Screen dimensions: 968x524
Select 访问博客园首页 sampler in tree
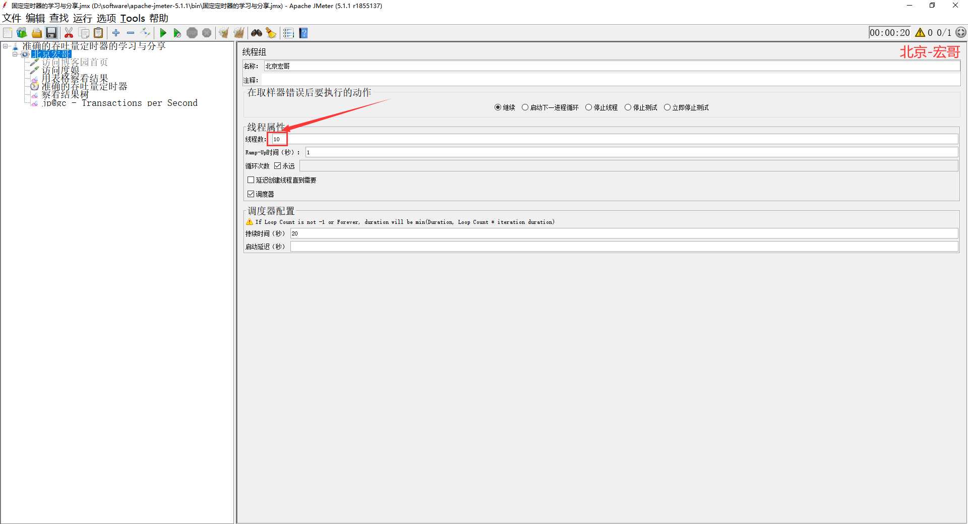click(x=75, y=62)
